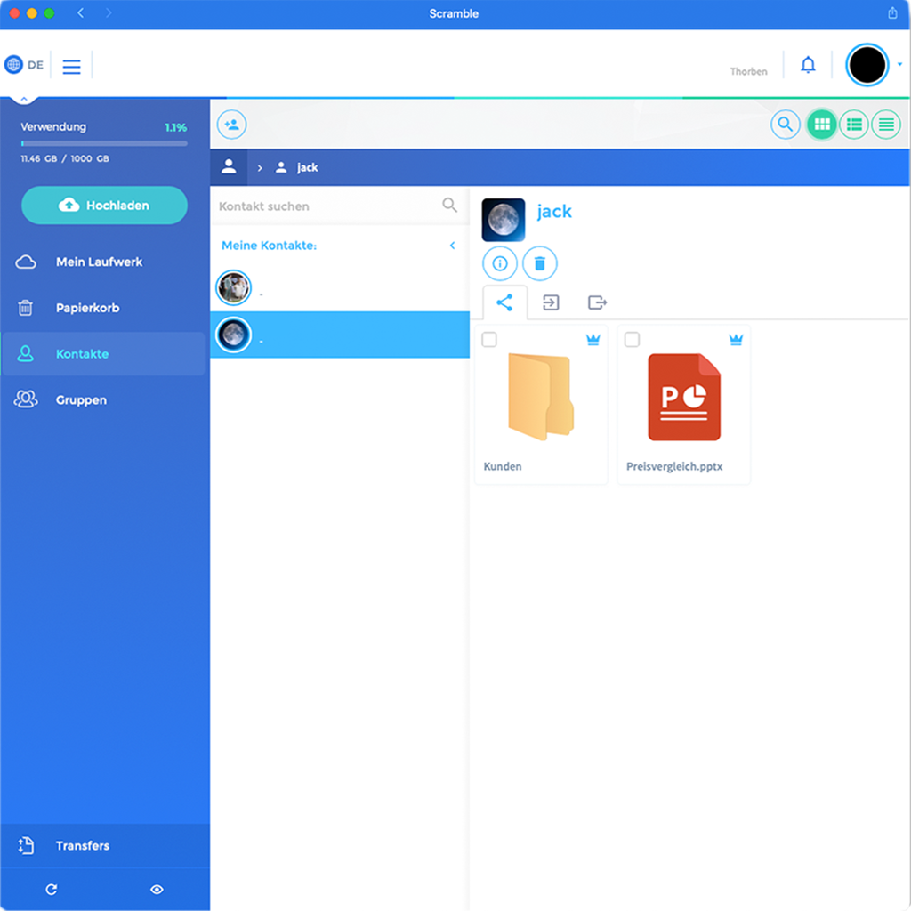Click the crown icon on Kunden

593,339
